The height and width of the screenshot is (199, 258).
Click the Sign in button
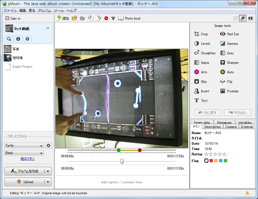[13, 18]
